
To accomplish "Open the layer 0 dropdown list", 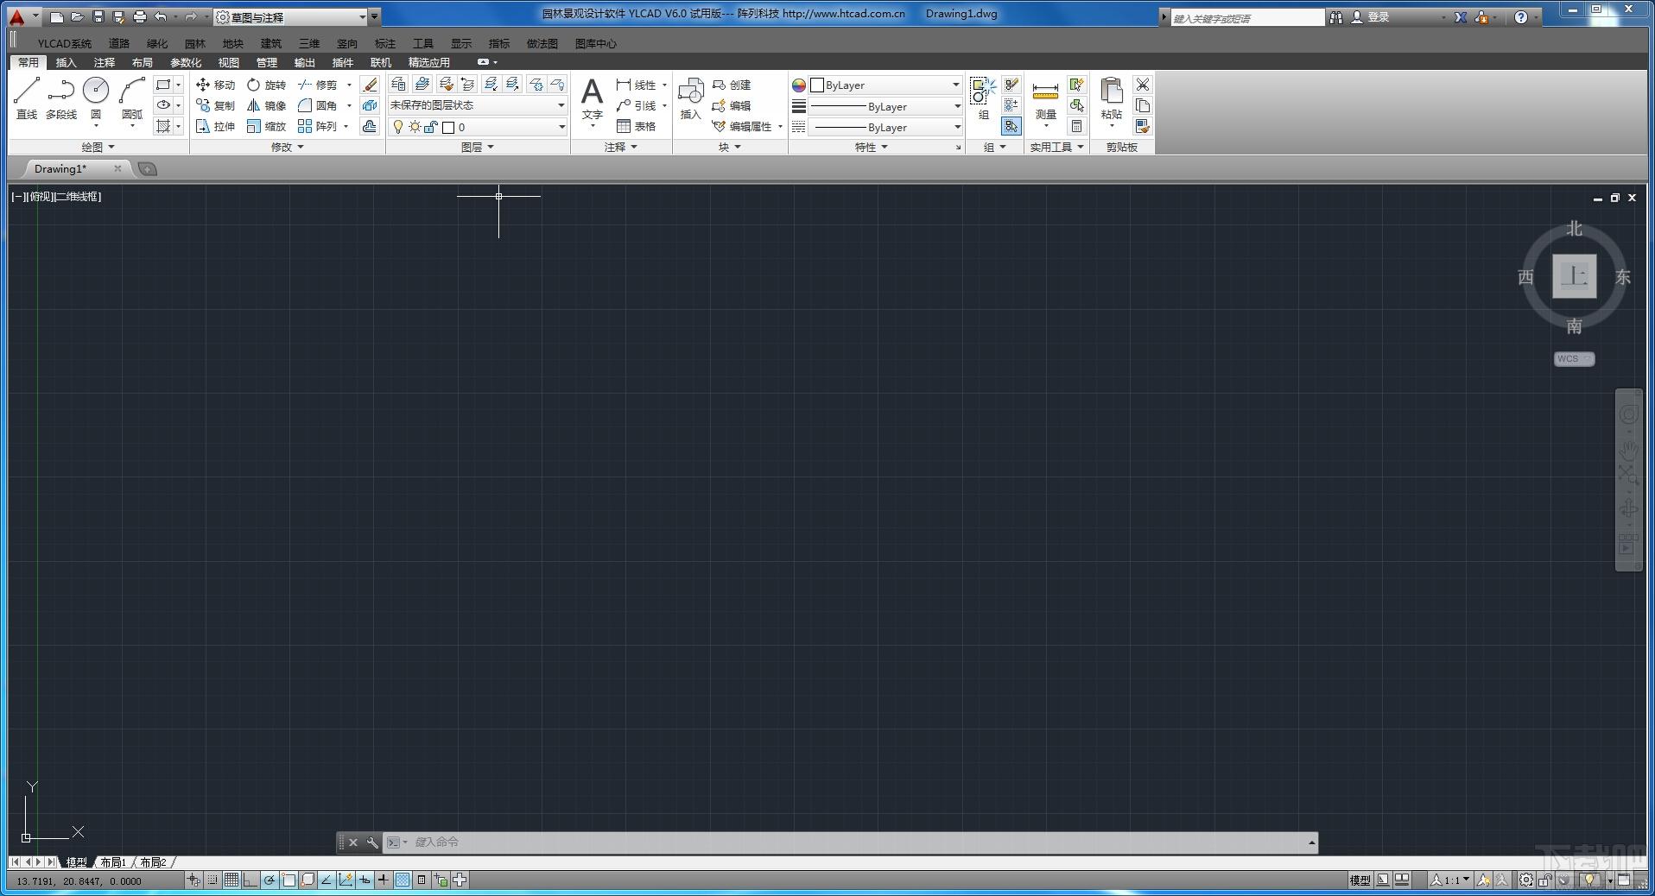I will pyautogui.click(x=477, y=127).
